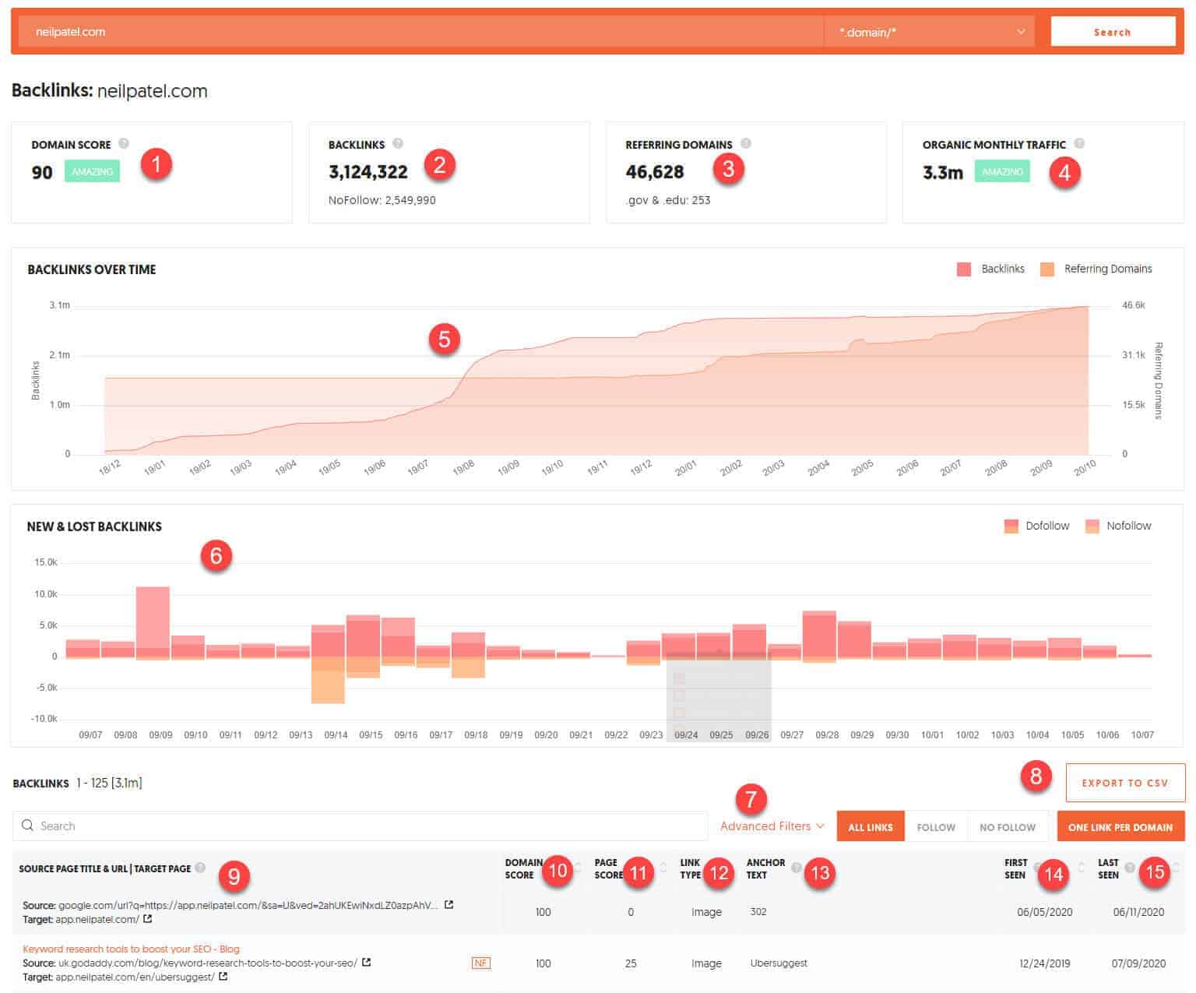Open the Organic Monthly Traffic help icon
This screenshot has width=1196, height=993.
pyautogui.click(x=1079, y=143)
